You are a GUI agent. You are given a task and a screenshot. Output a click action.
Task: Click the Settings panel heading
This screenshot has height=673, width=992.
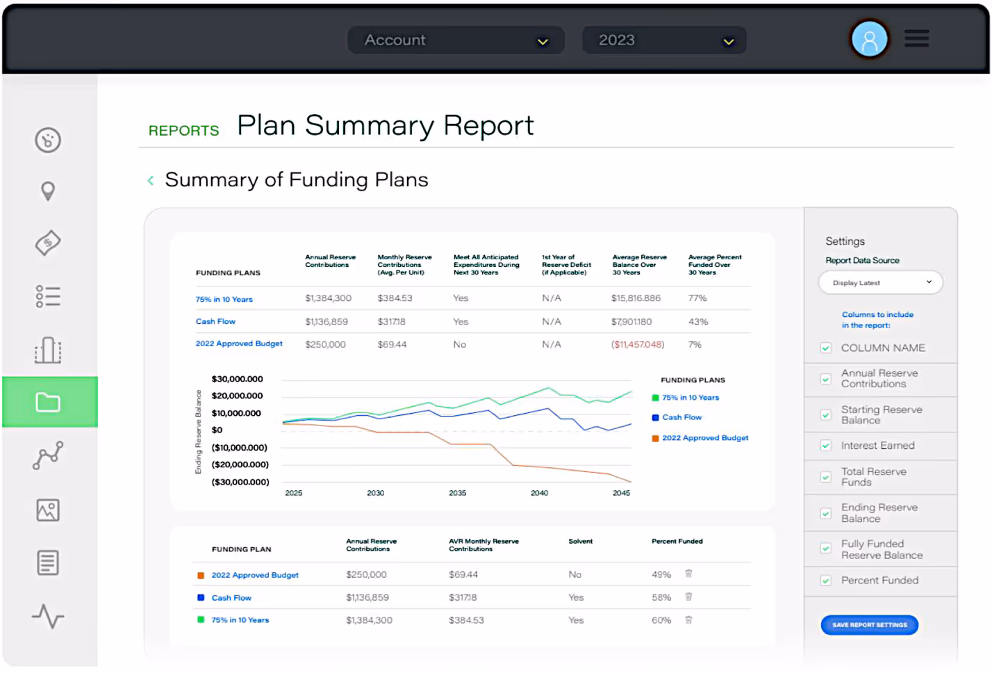click(845, 241)
